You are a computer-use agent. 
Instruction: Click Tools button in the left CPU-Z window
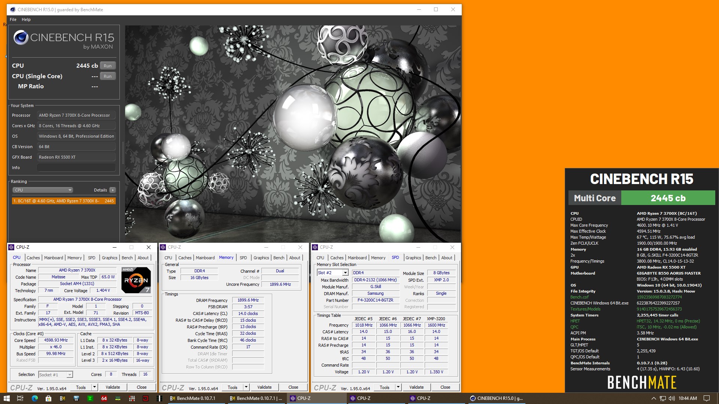(x=81, y=388)
